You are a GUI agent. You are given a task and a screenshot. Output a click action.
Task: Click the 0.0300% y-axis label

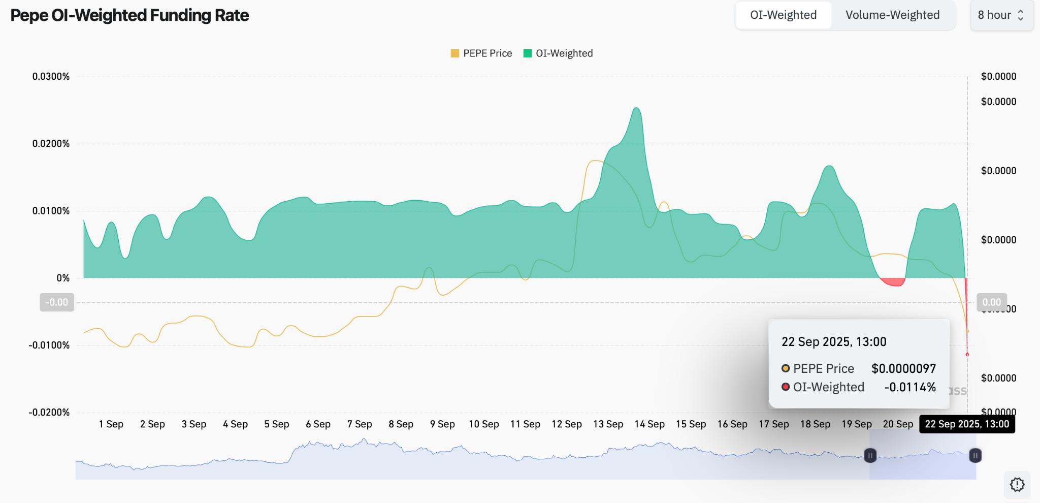[x=51, y=77]
